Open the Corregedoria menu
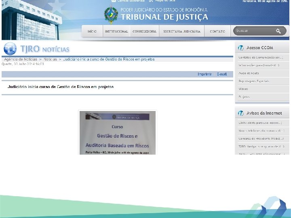 pyautogui.click(x=145, y=31)
